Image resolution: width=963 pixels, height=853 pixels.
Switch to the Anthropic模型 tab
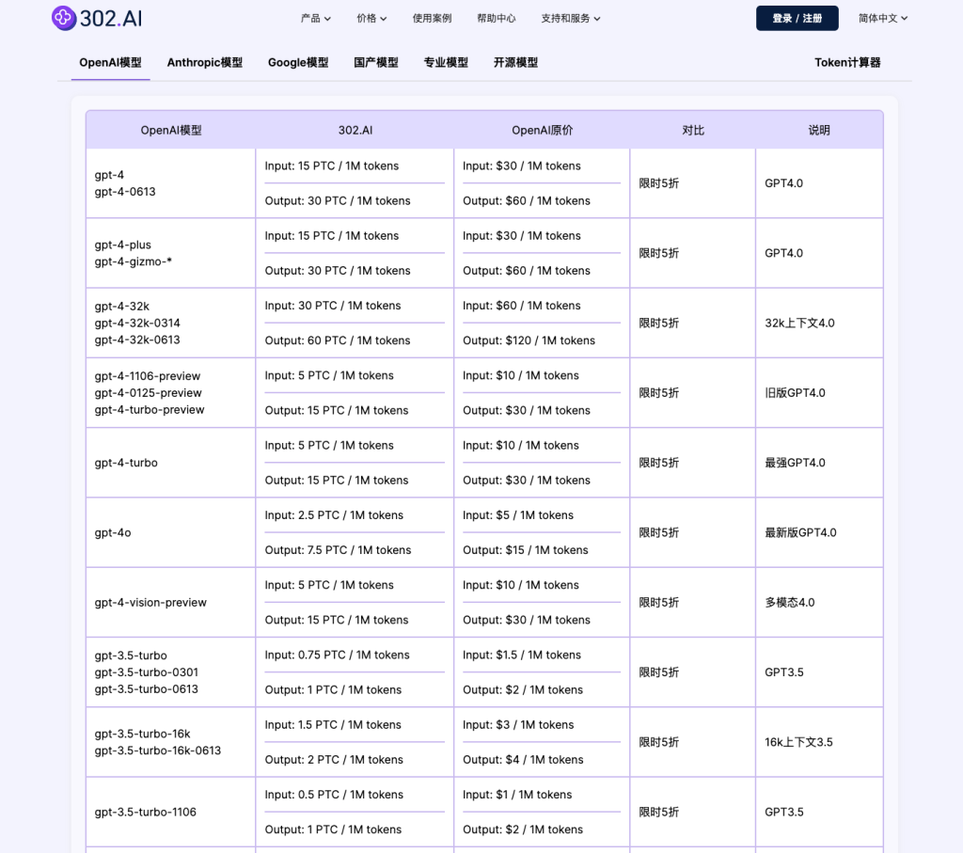(204, 63)
